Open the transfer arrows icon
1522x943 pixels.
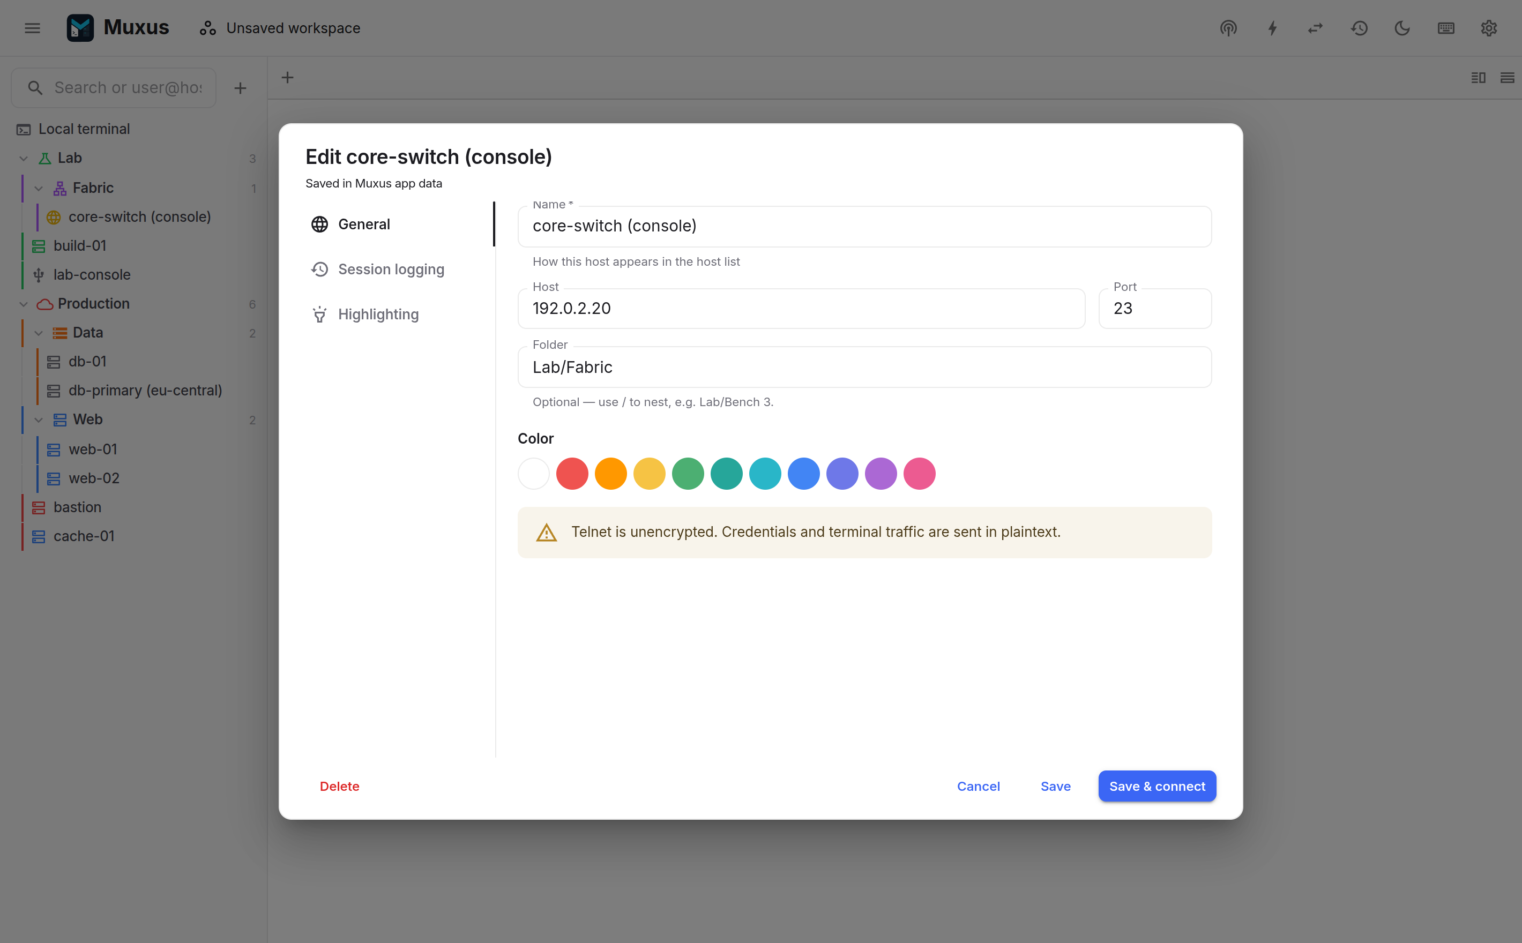pos(1315,28)
